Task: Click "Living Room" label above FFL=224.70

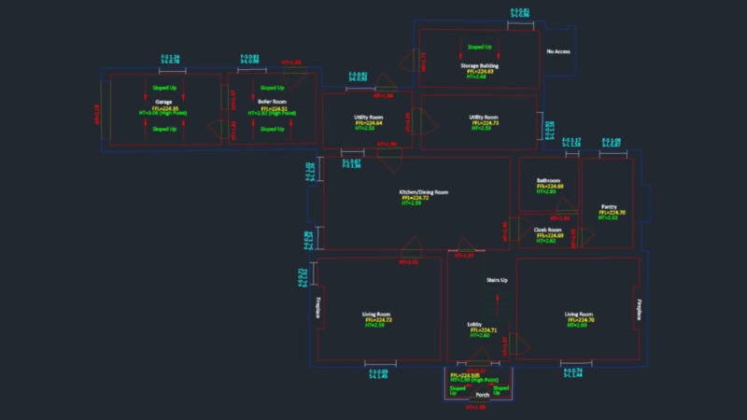Action: pos(579,315)
